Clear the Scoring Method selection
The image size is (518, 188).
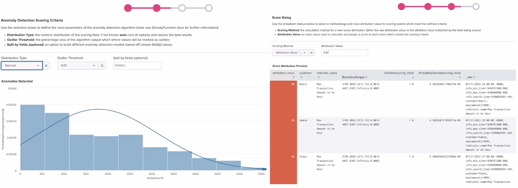pyautogui.click(x=311, y=53)
